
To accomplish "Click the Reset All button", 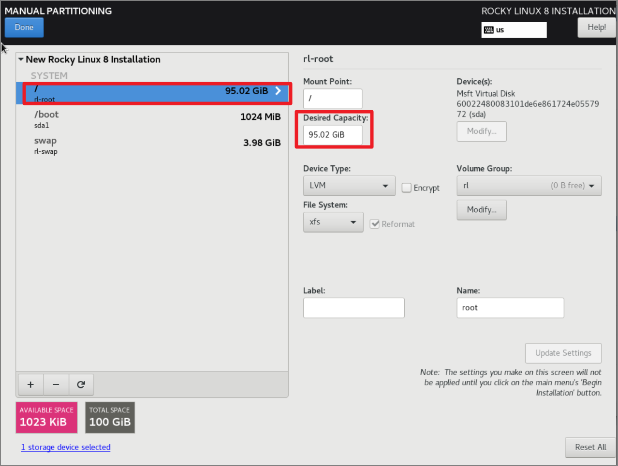I will (x=590, y=447).
